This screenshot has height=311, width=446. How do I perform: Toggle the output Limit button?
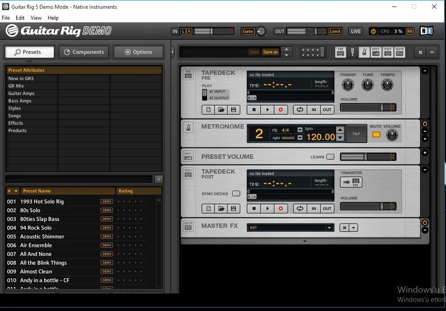335,31
